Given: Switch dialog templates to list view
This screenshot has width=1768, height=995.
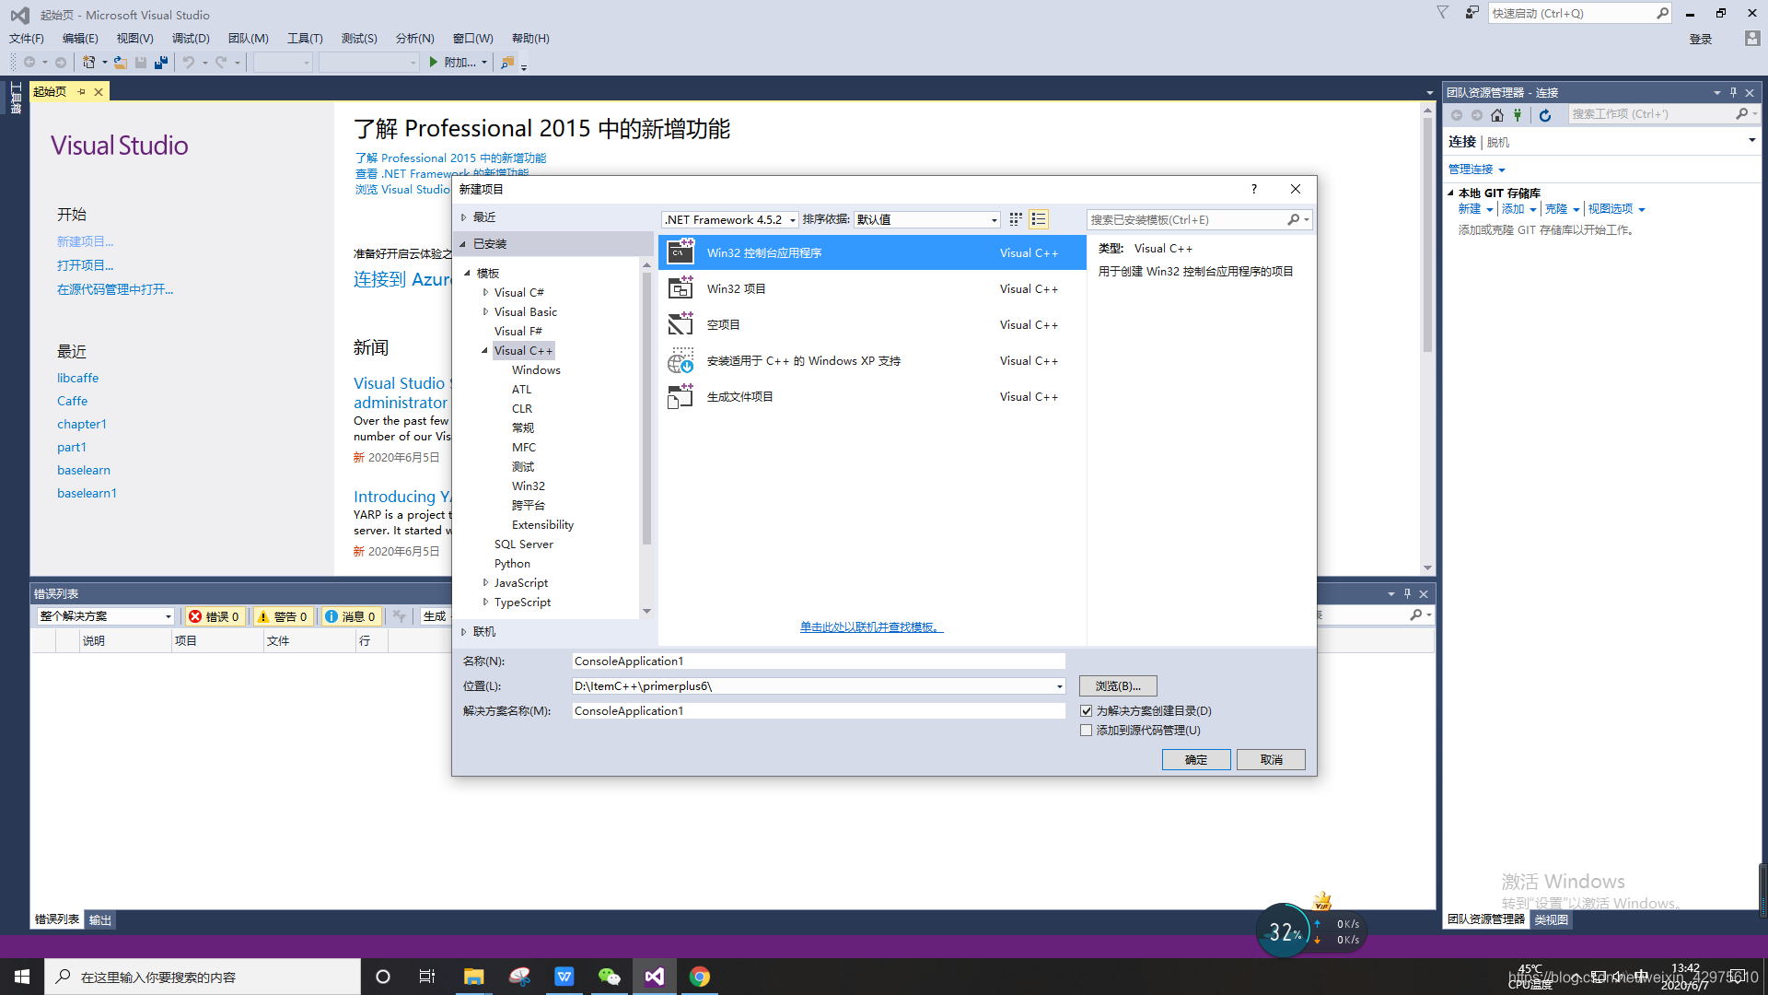Looking at the screenshot, I should pos(1039,219).
